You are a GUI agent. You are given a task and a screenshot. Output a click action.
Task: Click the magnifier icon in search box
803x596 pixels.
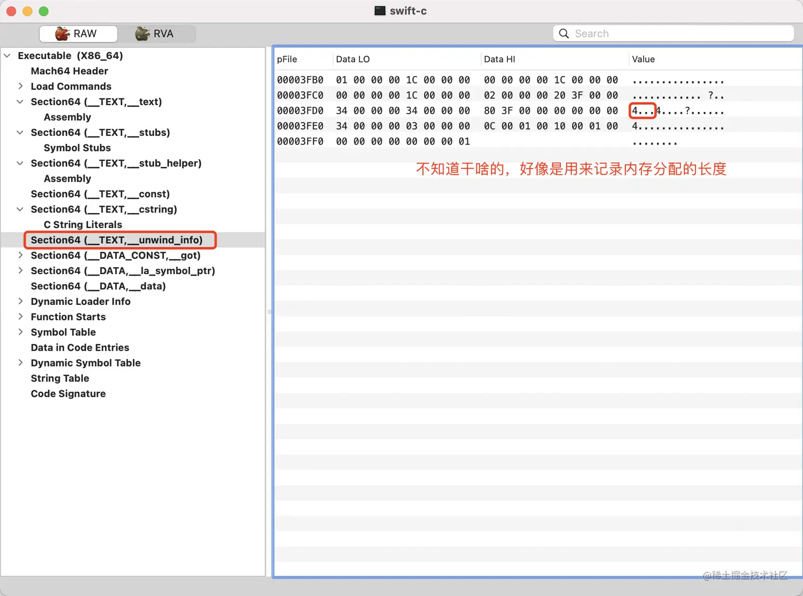coord(564,33)
